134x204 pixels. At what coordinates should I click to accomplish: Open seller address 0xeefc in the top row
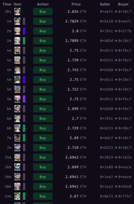pos(106,11)
